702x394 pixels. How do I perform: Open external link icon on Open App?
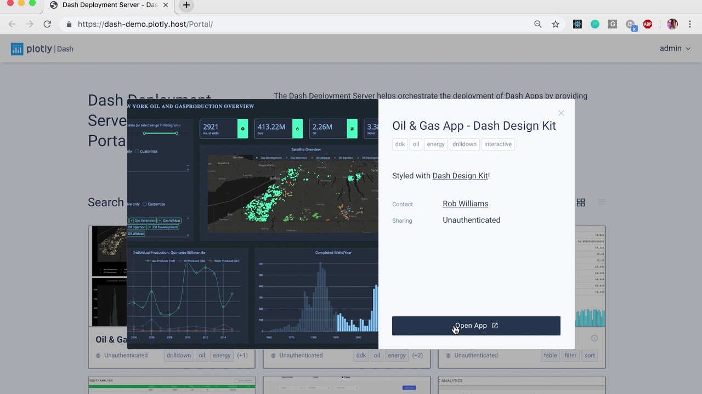[495, 326]
